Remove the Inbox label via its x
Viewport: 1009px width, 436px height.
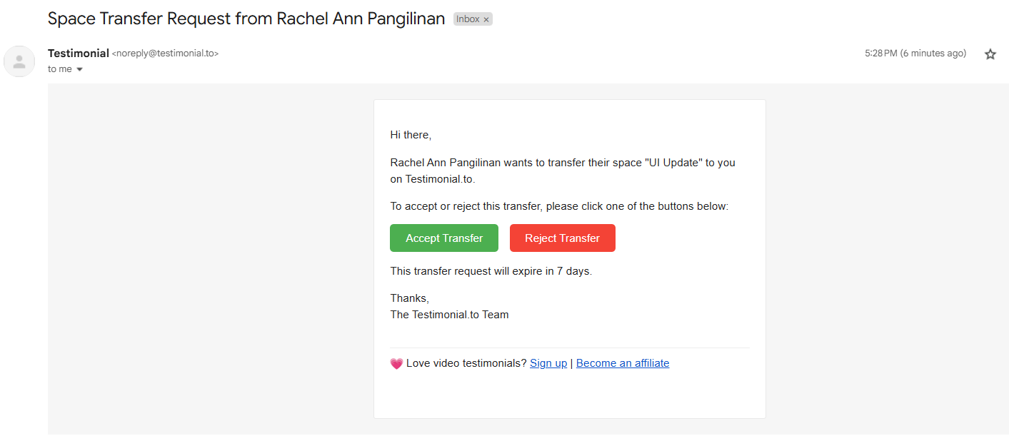[486, 20]
